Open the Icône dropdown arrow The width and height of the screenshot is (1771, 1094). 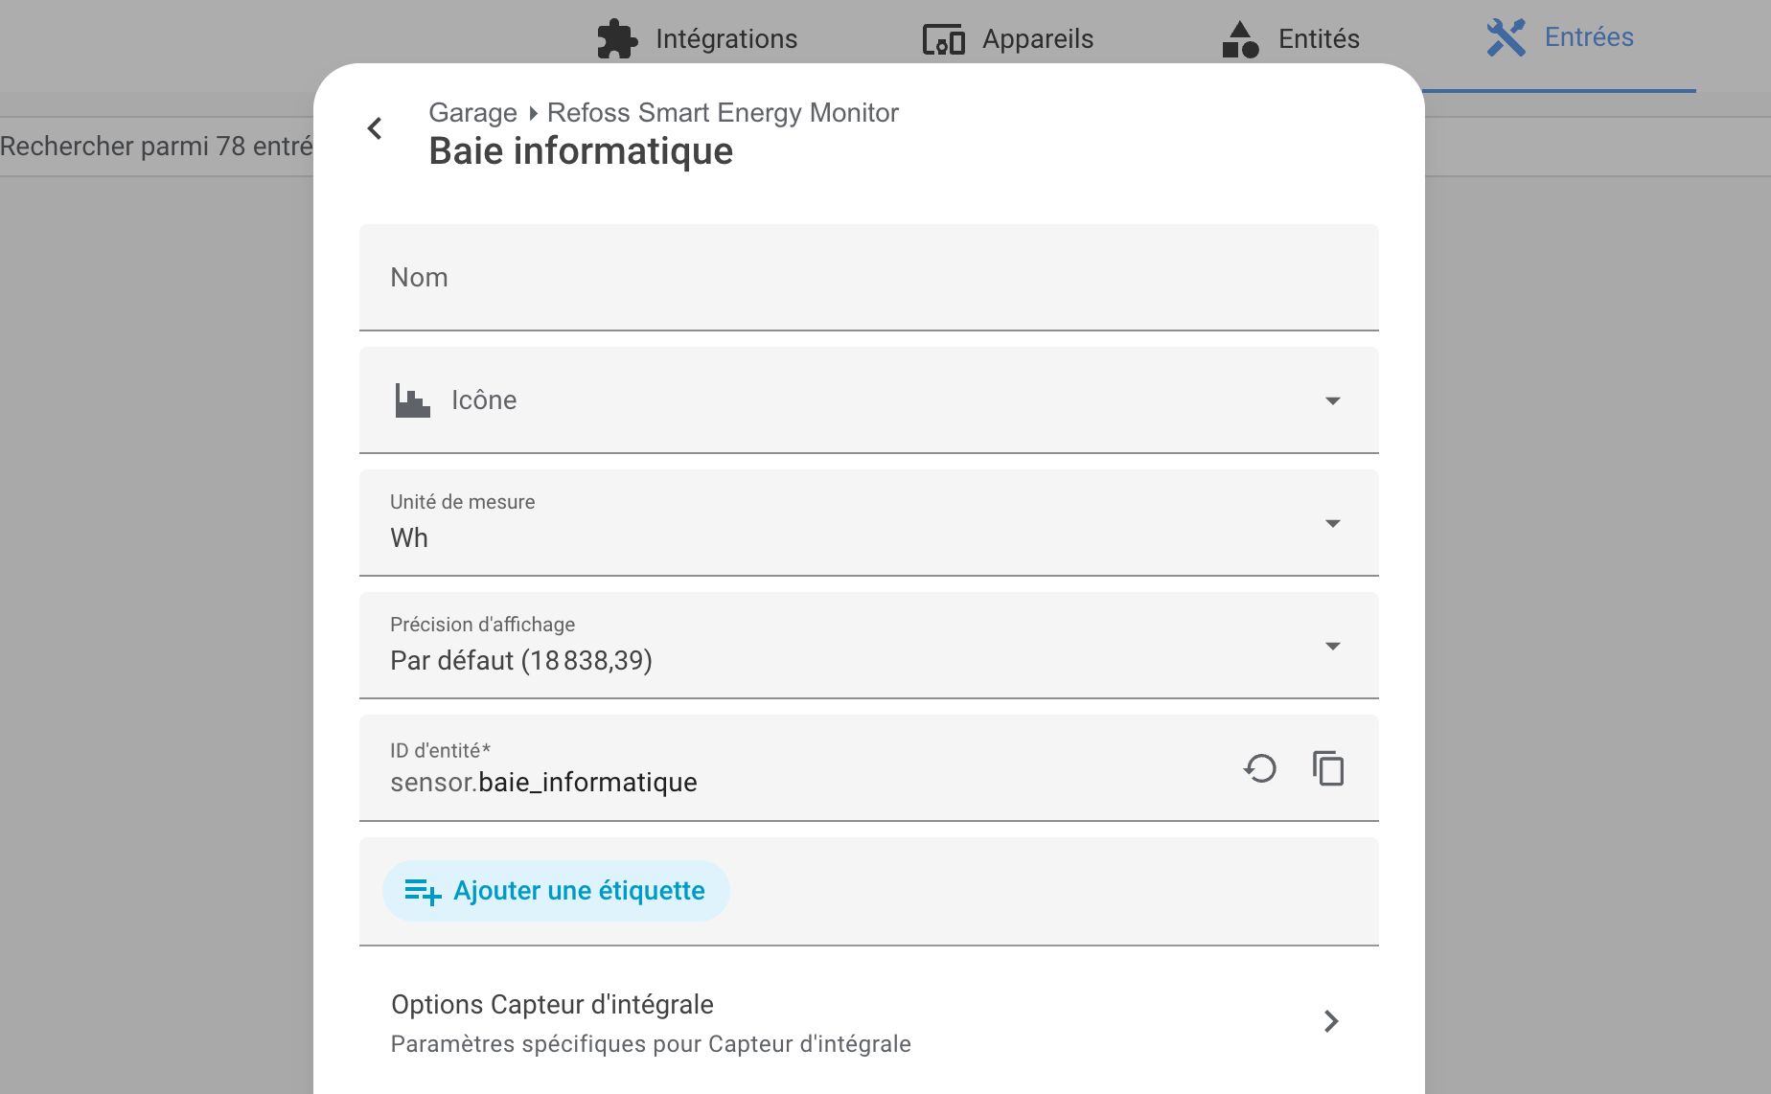[x=1332, y=400]
